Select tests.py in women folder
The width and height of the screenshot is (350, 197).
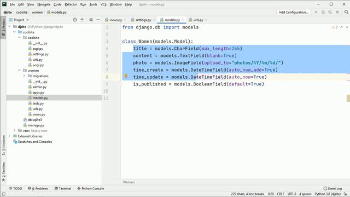tap(38, 103)
